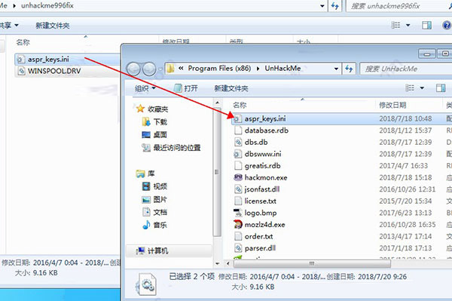Click logo.bmp image icon
The width and height of the screenshot is (452, 301).
(238, 213)
